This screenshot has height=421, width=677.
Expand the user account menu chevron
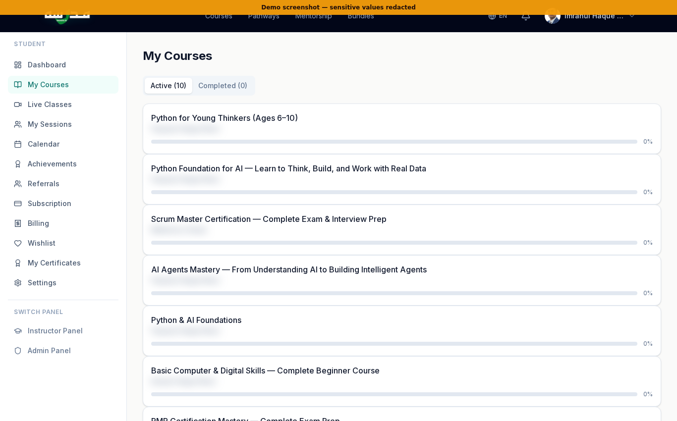(x=631, y=16)
